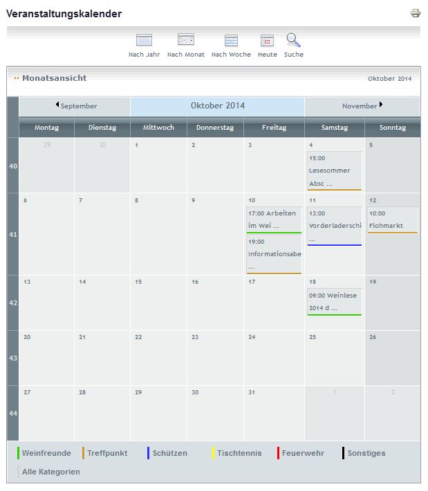Open the Nach Jahr year view icon

click(144, 40)
